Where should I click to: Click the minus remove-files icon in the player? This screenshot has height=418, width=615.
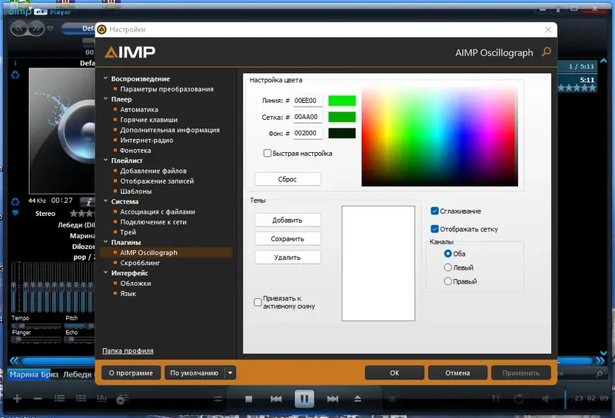pyautogui.click(x=38, y=399)
